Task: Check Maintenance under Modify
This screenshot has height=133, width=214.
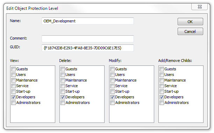Action: tap(112, 80)
